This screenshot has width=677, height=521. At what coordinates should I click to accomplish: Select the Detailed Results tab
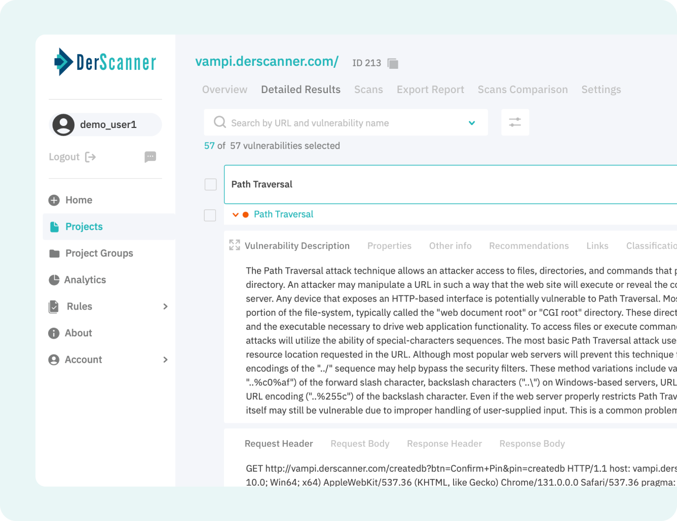click(301, 90)
